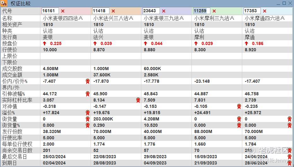The image size is (294, 167).
Task: Click issuer 摩利 in the 发行商 row
Action: [199, 37]
